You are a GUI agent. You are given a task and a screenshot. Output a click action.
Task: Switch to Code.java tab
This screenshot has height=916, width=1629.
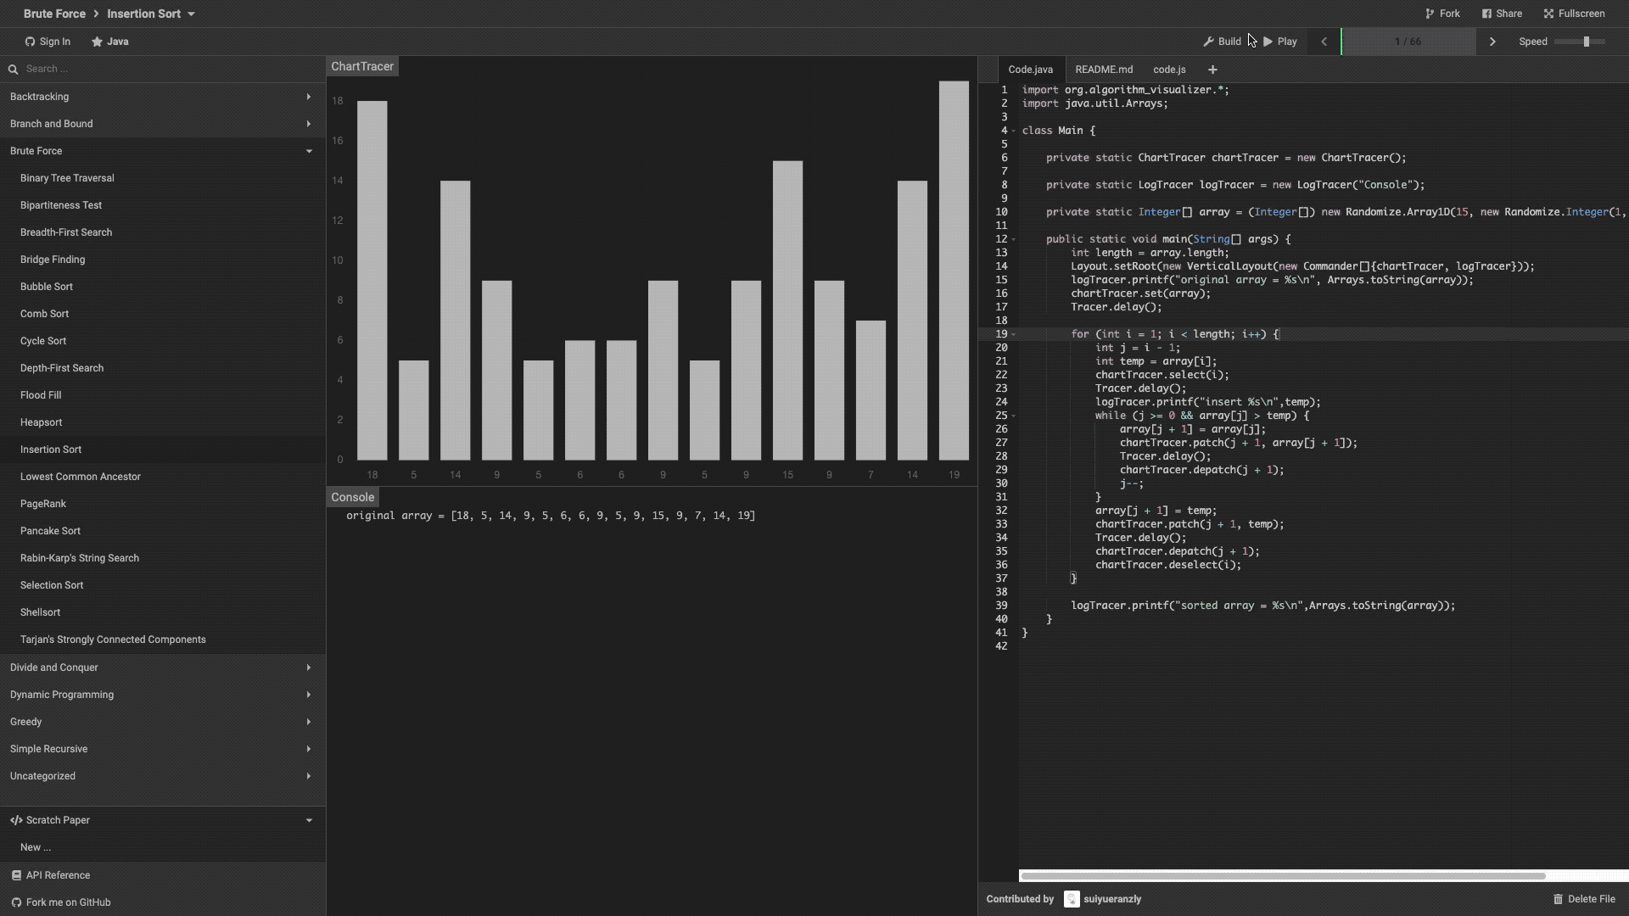point(1031,70)
